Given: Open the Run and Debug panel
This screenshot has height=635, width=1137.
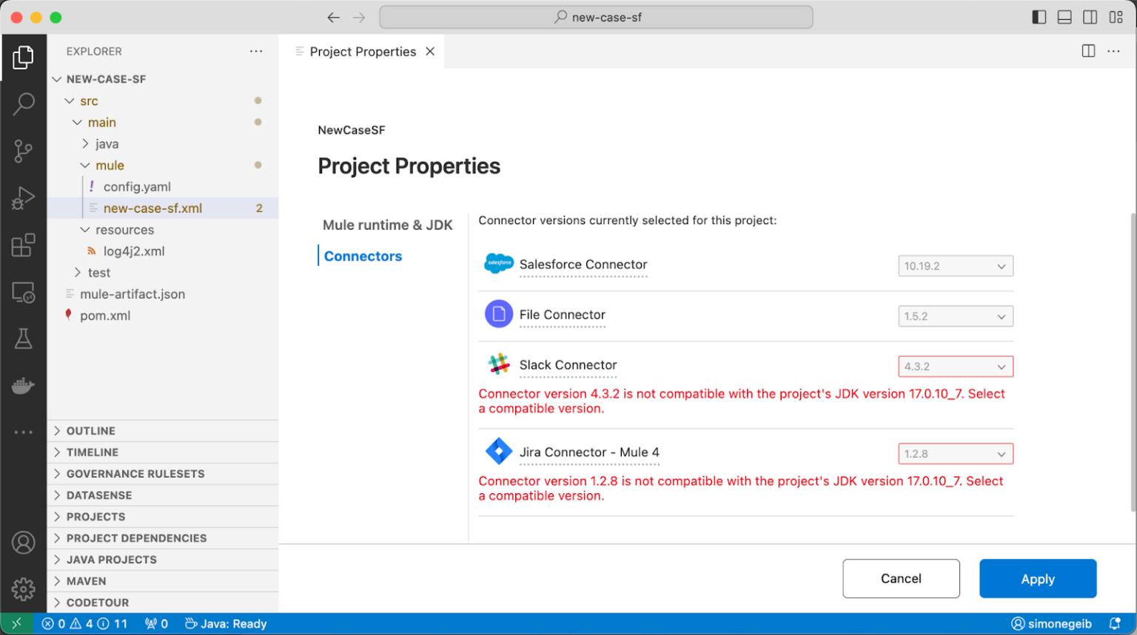Looking at the screenshot, I should [24, 197].
